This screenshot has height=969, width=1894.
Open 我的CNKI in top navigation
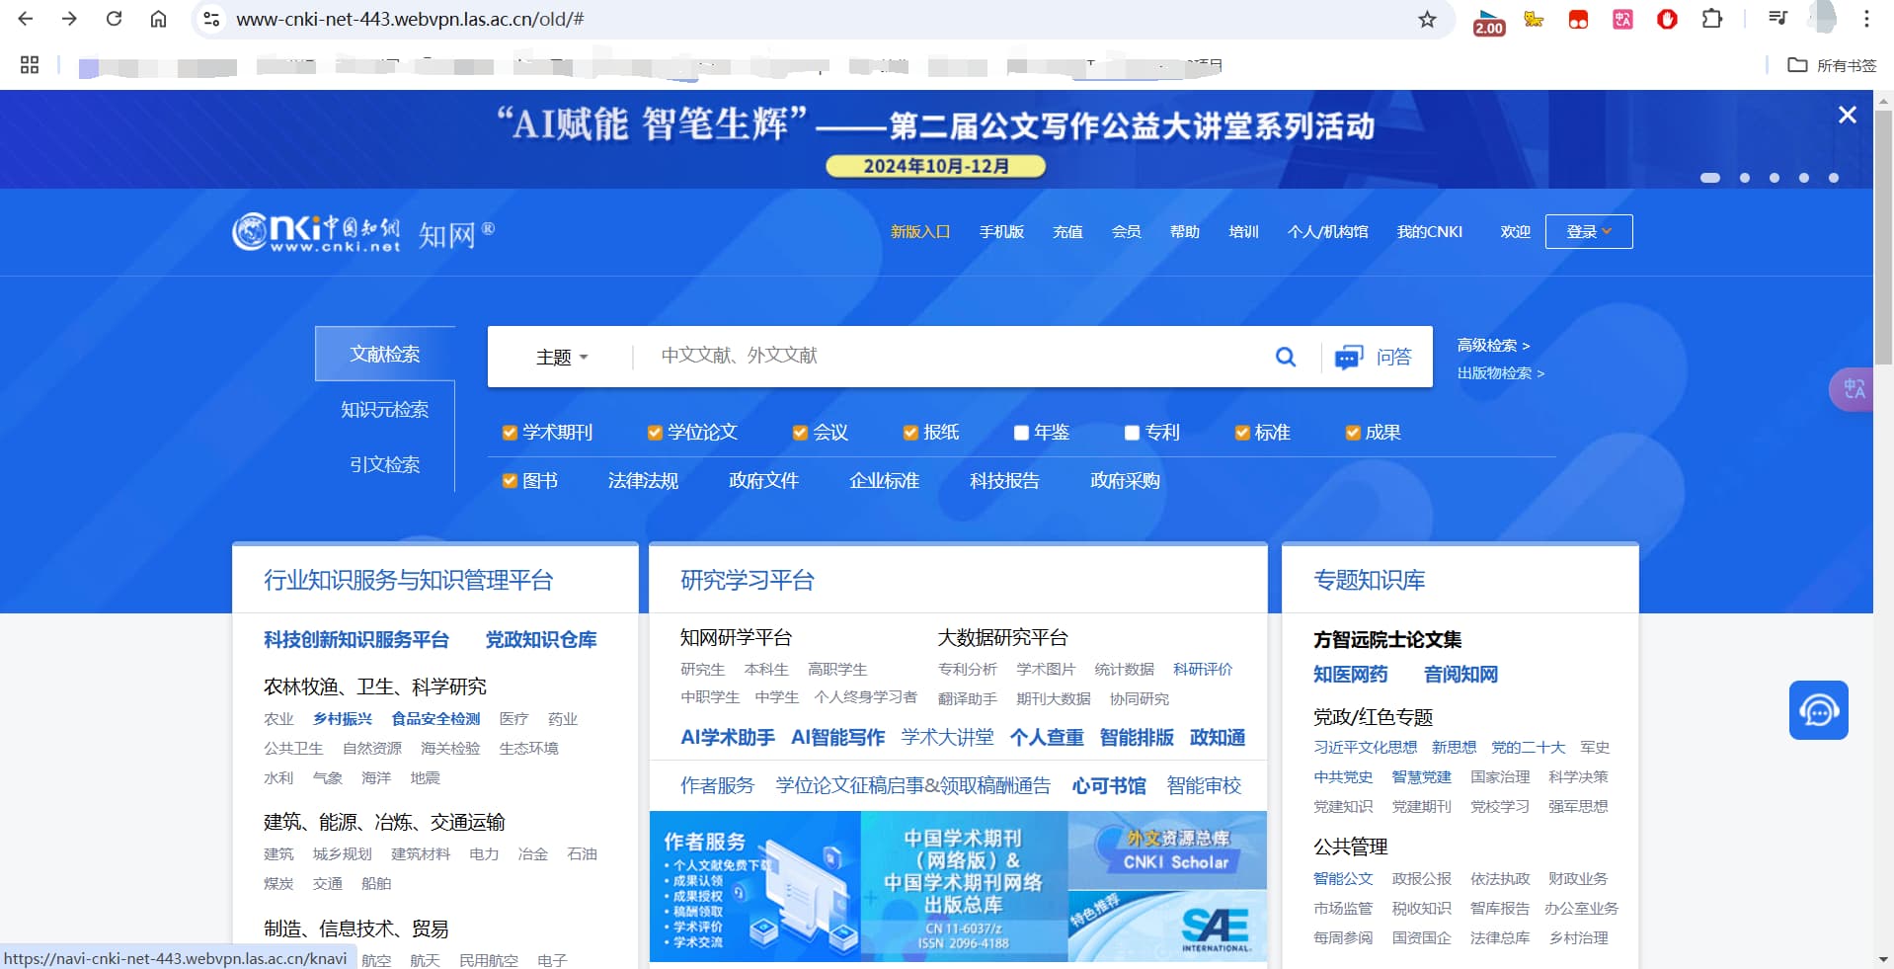[1429, 231]
